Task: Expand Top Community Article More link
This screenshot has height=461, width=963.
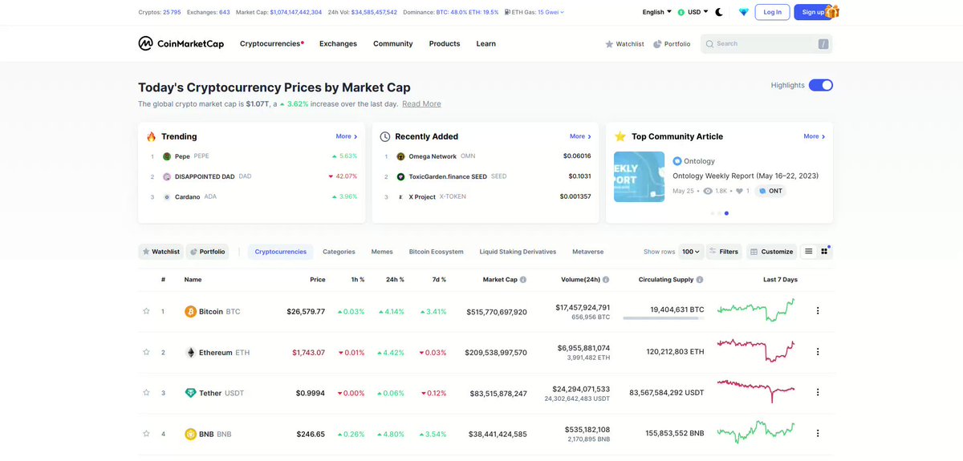Action: [x=815, y=136]
